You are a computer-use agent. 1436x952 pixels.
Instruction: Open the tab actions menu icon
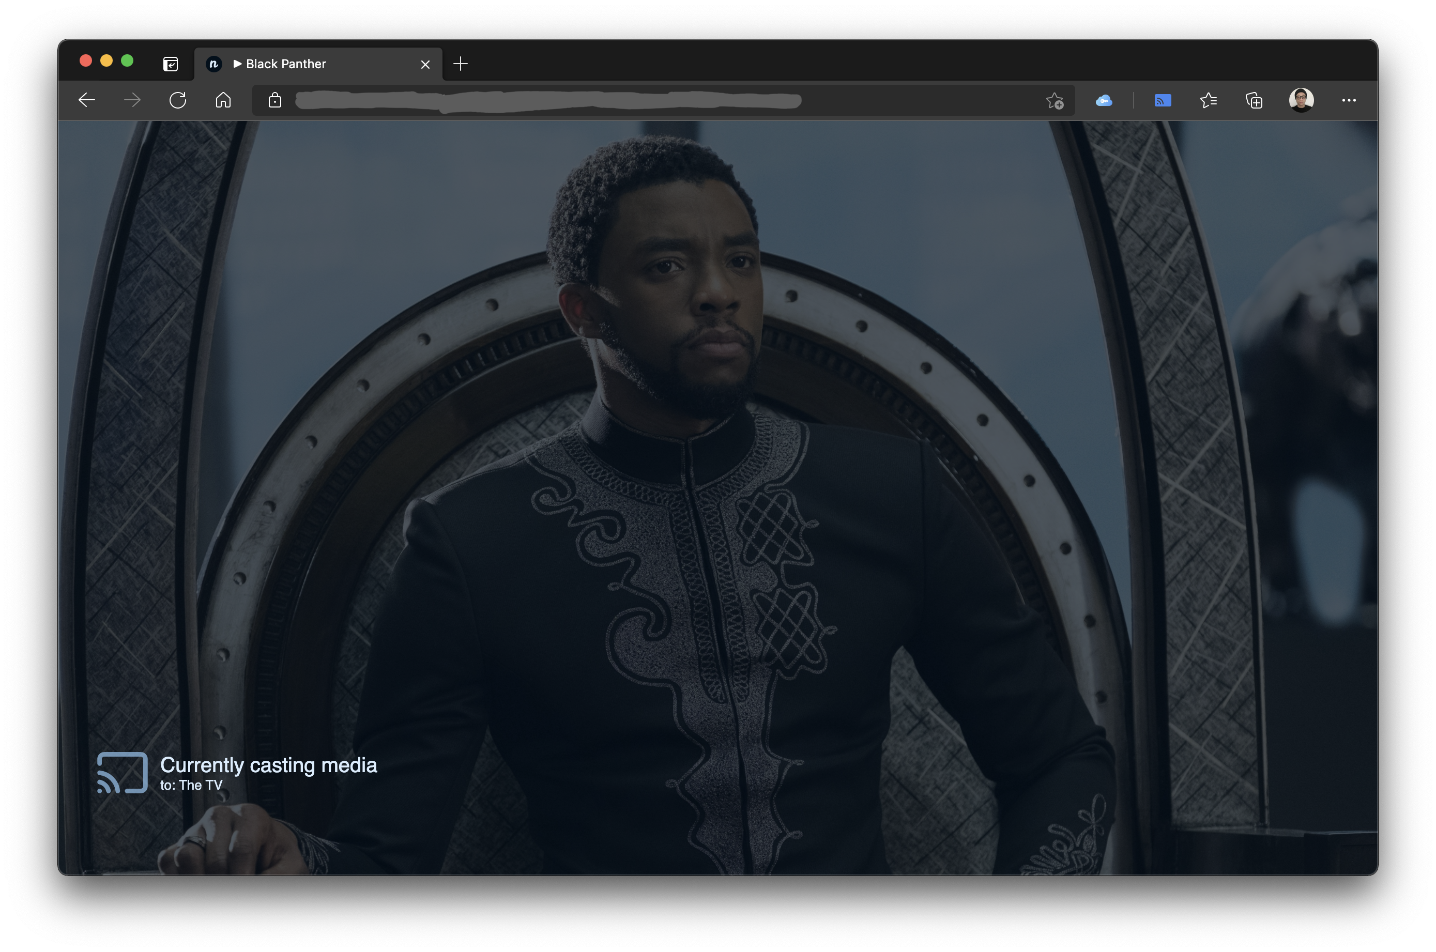(x=171, y=64)
